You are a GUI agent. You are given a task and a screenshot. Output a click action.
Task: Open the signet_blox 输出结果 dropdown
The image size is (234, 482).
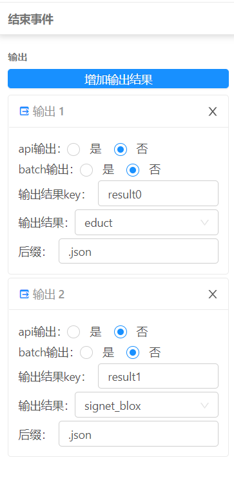(147, 405)
